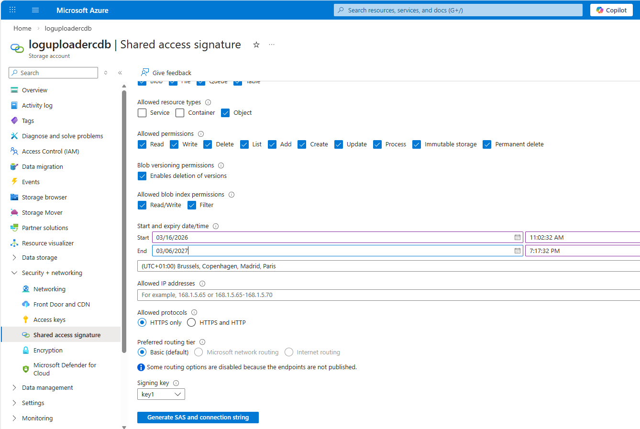The image size is (640, 429).
Task: Favorite this page with the star icon
Action: [x=256, y=44]
